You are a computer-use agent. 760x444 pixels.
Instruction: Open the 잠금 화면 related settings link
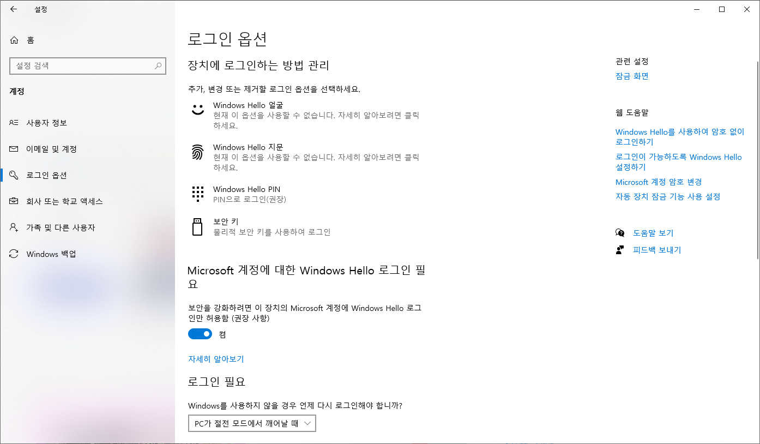[x=631, y=76]
